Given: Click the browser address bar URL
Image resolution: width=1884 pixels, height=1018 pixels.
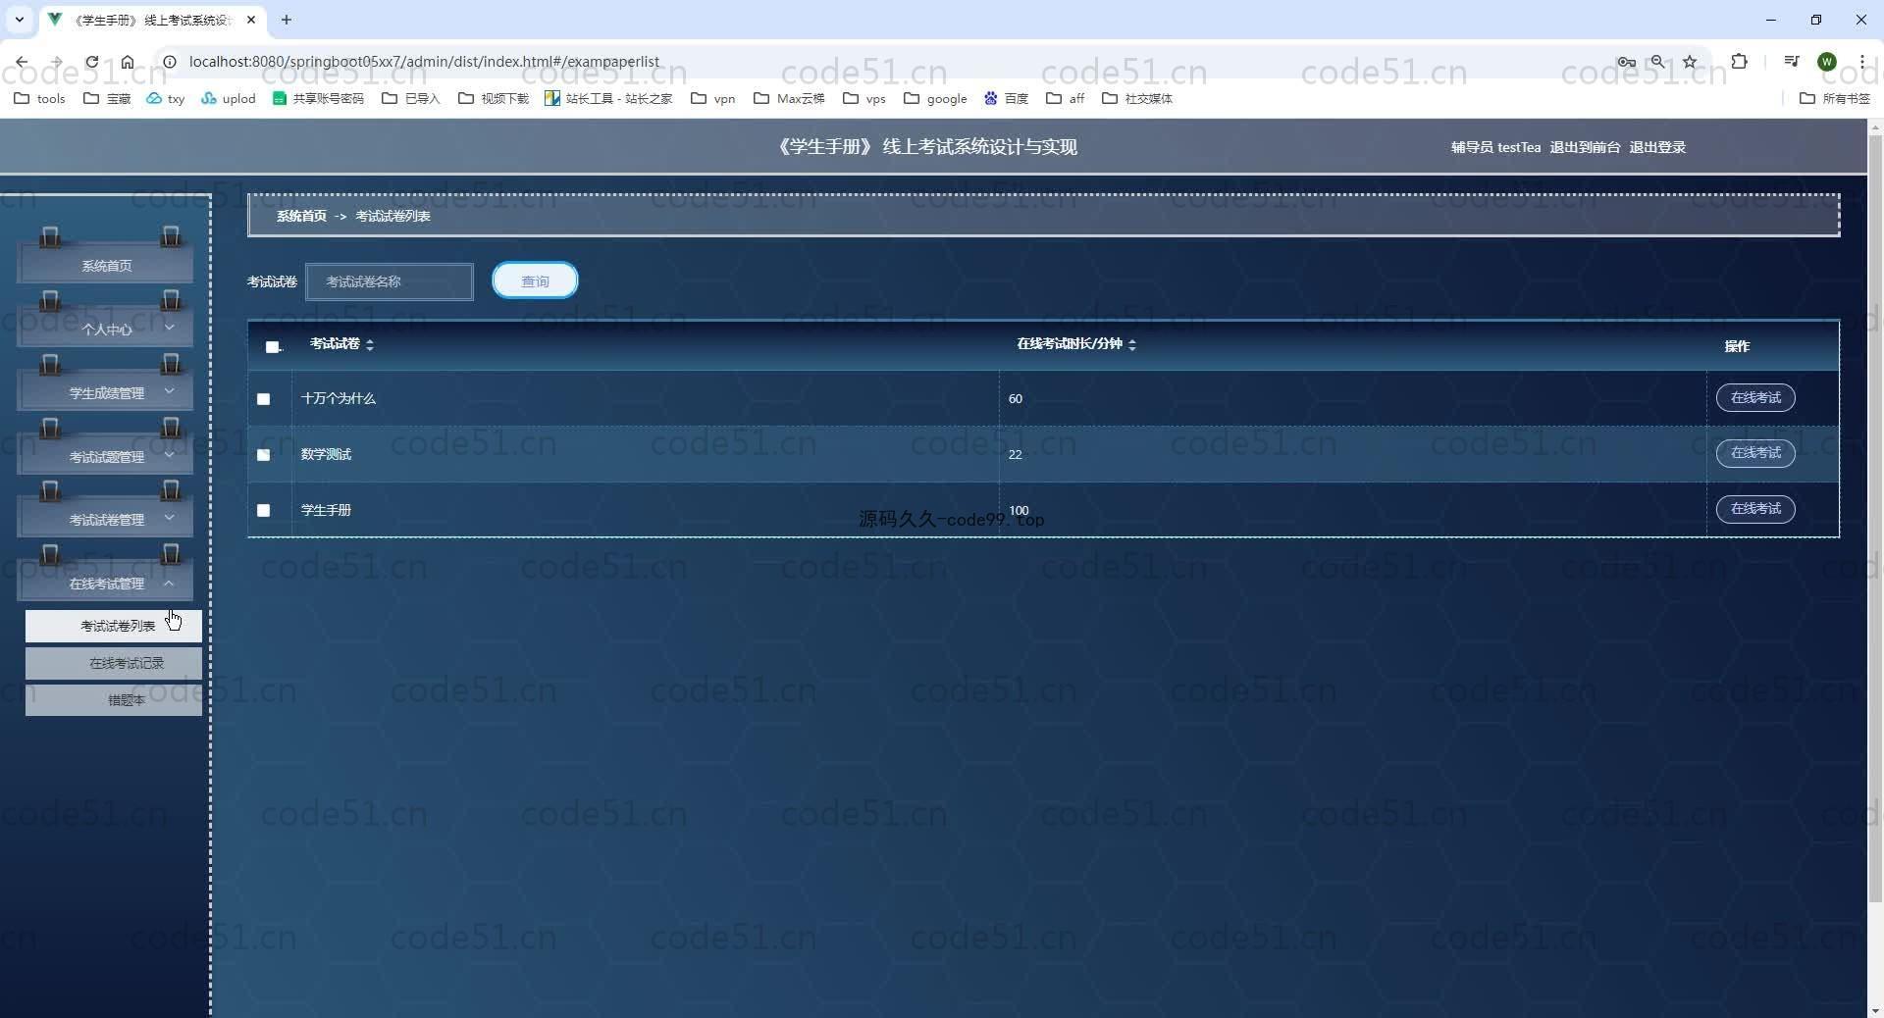Looking at the screenshot, I should click(424, 61).
